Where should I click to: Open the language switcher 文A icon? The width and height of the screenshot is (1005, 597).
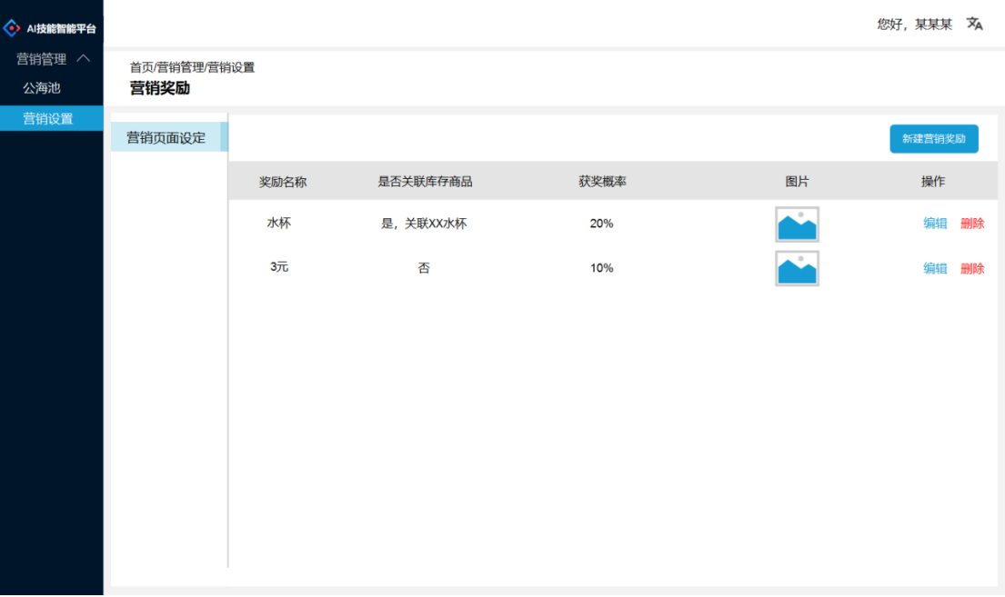973,23
